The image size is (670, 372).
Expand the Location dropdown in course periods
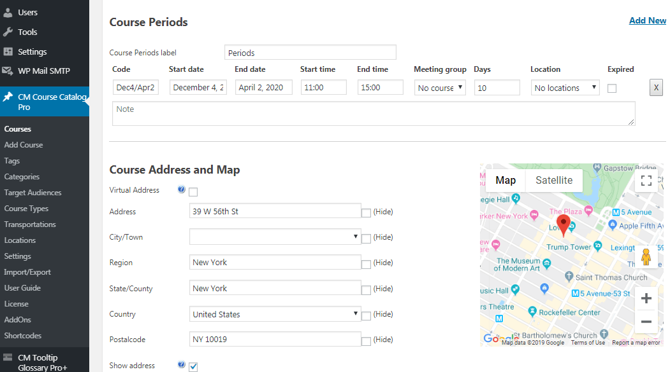pyautogui.click(x=565, y=88)
